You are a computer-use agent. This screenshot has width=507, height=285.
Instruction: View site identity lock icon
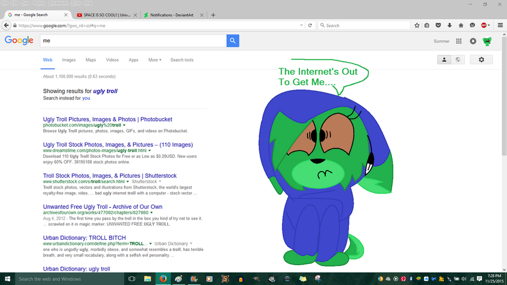(15, 26)
